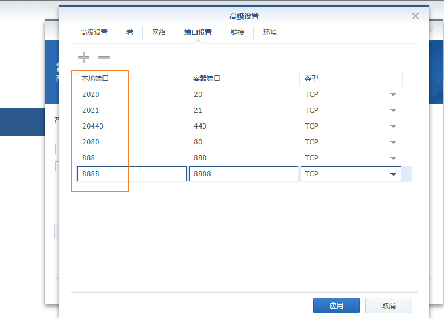Click the 应用 button

(x=336, y=305)
